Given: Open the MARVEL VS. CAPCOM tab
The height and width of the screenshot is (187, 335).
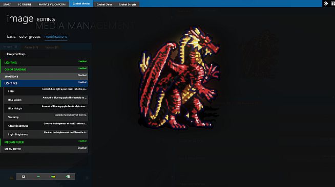Looking at the screenshot, I should tap(52, 4).
